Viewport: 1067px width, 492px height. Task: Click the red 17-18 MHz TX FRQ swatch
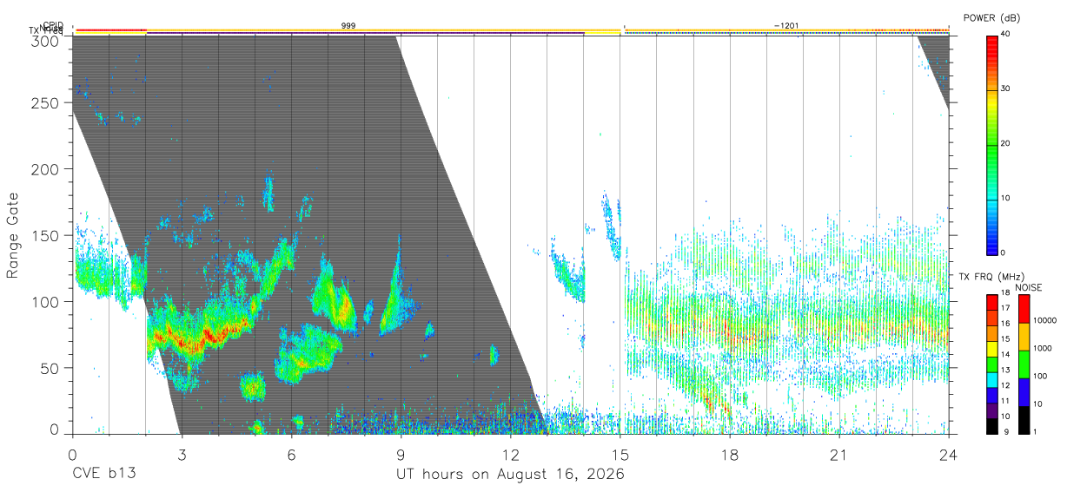click(991, 301)
